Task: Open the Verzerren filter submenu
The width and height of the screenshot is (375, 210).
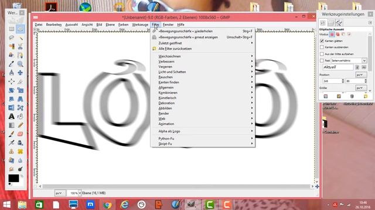Action: pos(203,66)
